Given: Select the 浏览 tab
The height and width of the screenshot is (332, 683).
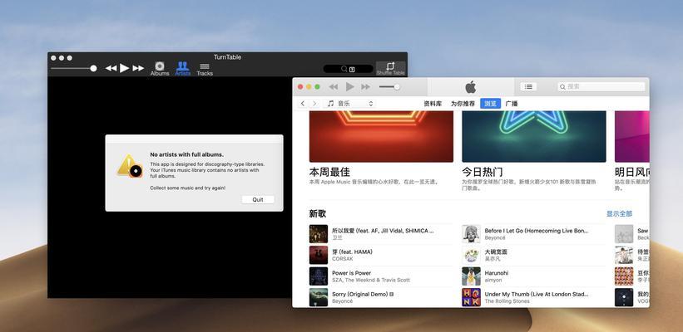Looking at the screenshot, I should (x=491, y=104).
